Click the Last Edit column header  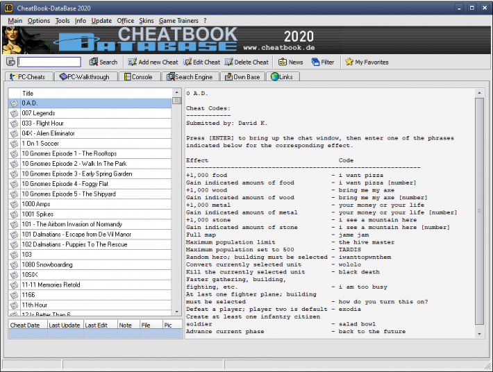tap(101, 325)
